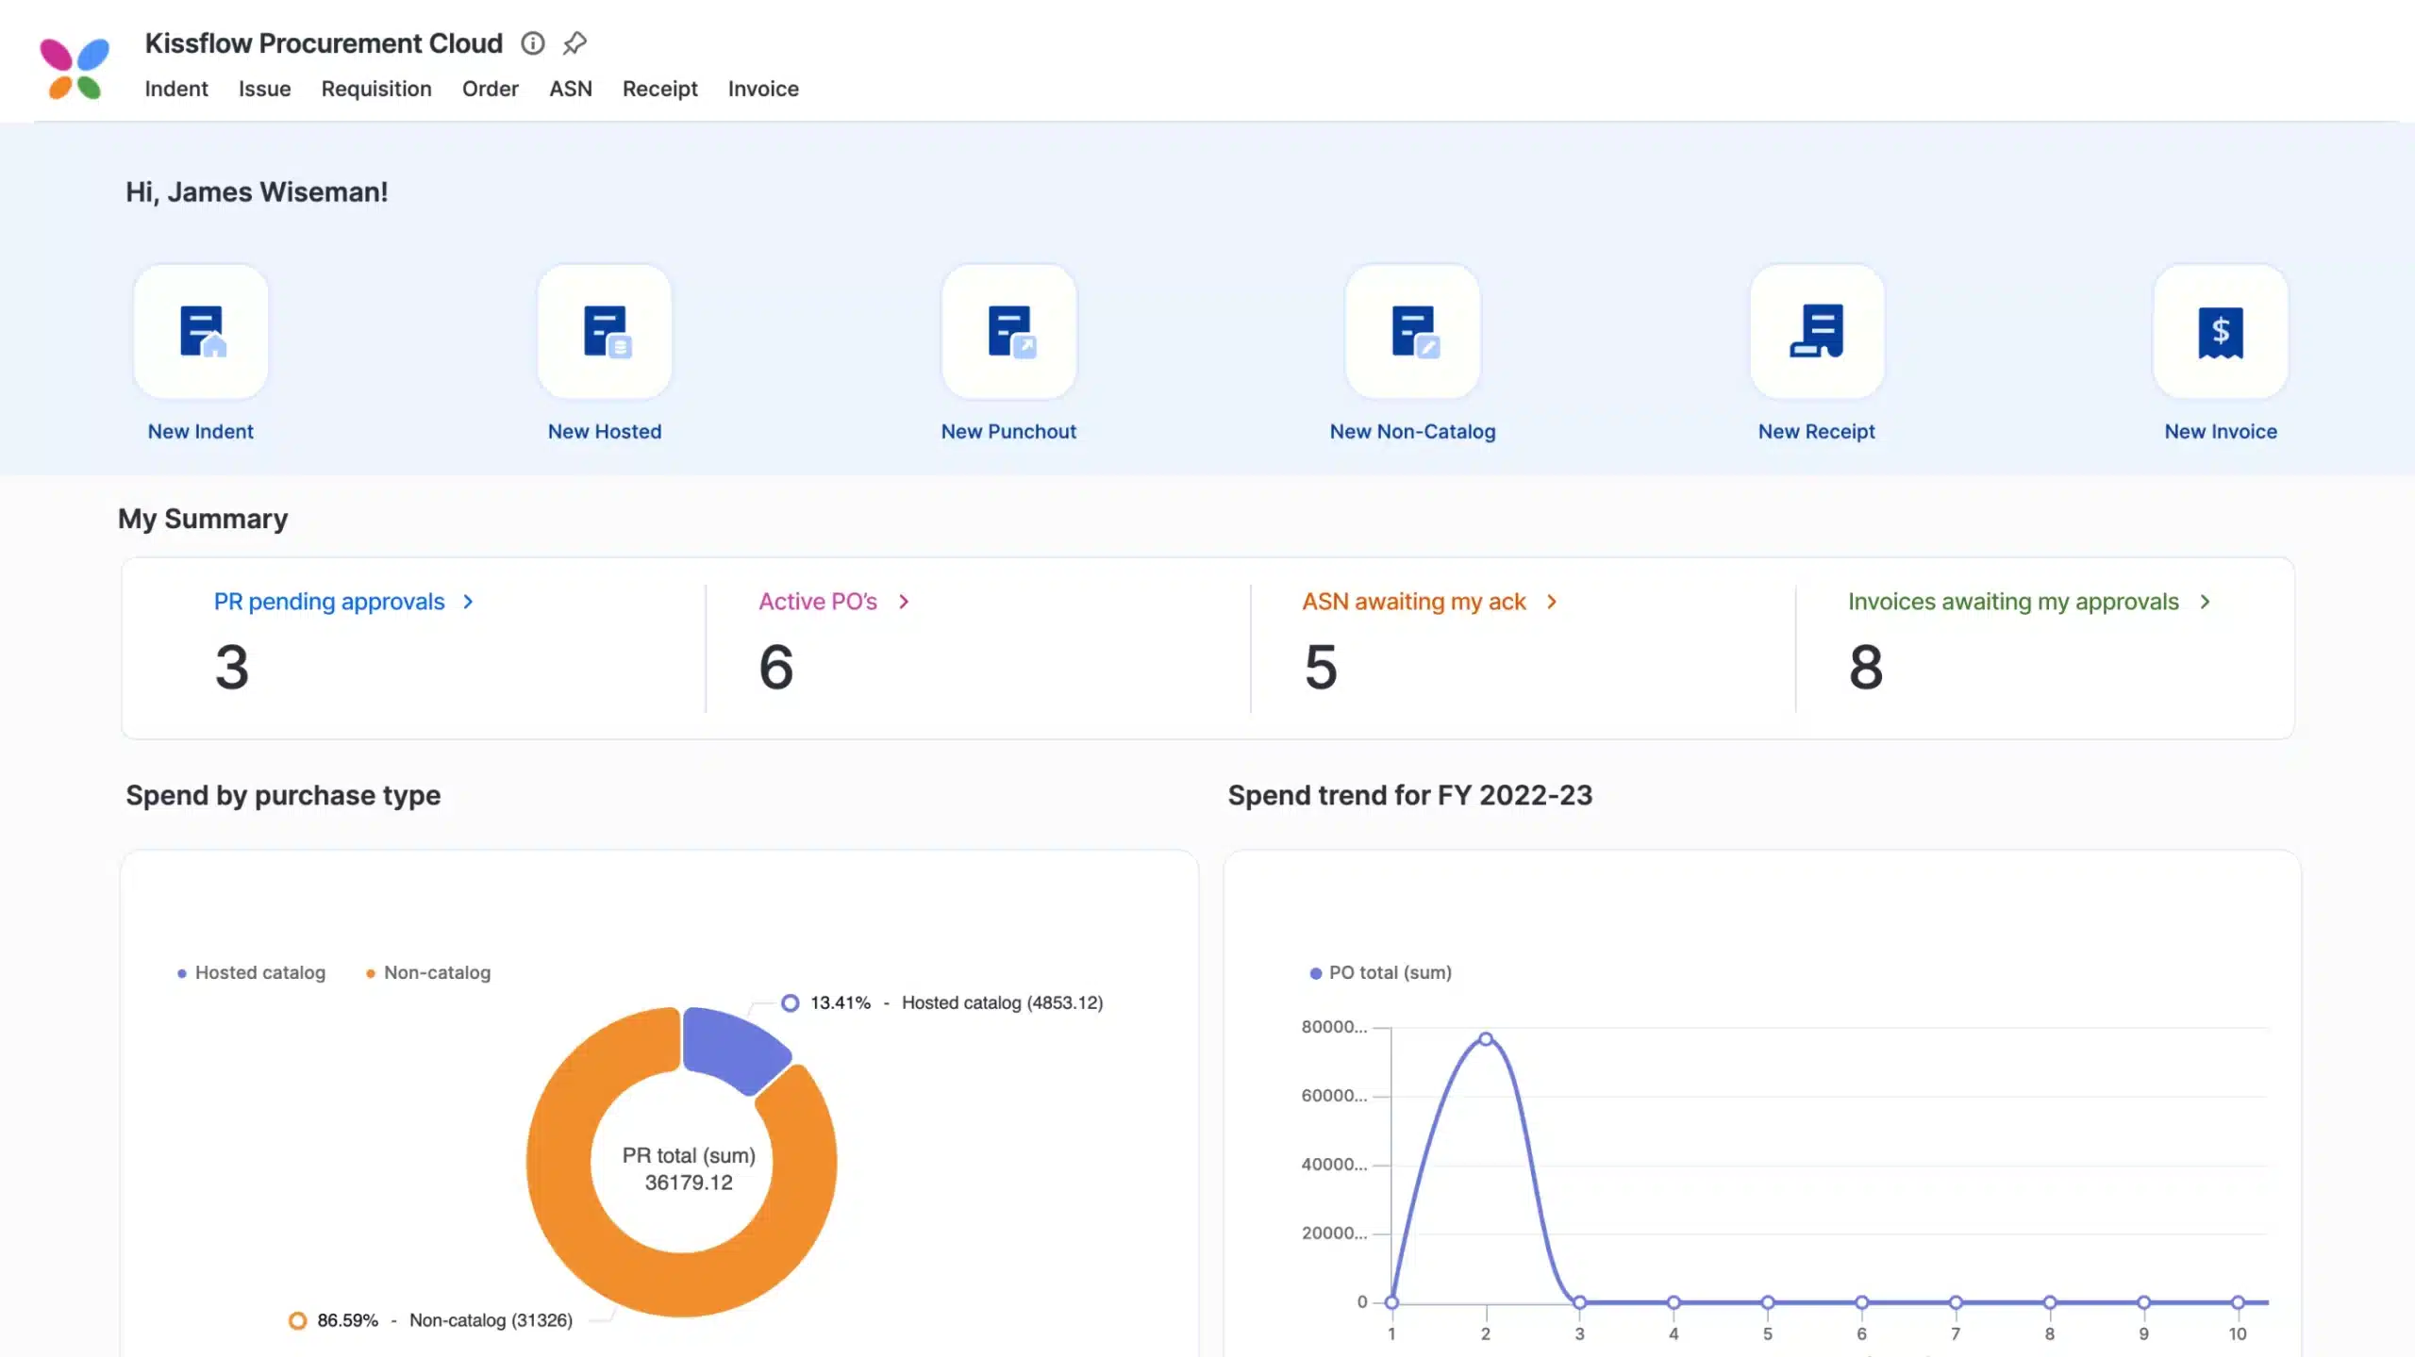Viewport: 2415px width, 1357px height.
Task: Expand the Invoices awaiting my approvals chevron
Action: (2206, 602)
